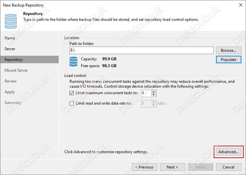Click the Free space value 98,3 GB
Viewport: 246px width, 175px height.
[109, 66]
